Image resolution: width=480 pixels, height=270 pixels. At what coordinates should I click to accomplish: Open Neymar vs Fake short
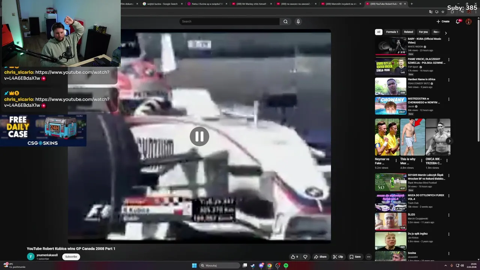pos(387,137)
